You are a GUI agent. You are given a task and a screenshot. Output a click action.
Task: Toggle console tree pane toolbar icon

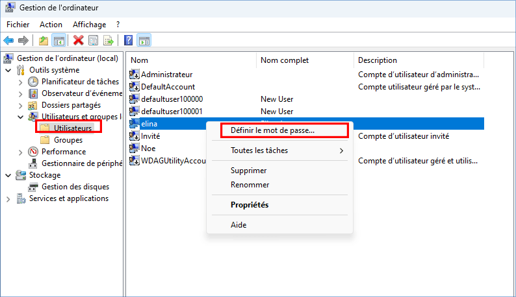(59, 41)
